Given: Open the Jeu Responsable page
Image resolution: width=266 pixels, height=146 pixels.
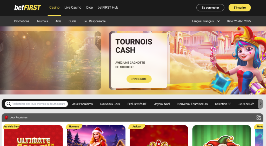Looking at the screenshot, I should (95, 21).
